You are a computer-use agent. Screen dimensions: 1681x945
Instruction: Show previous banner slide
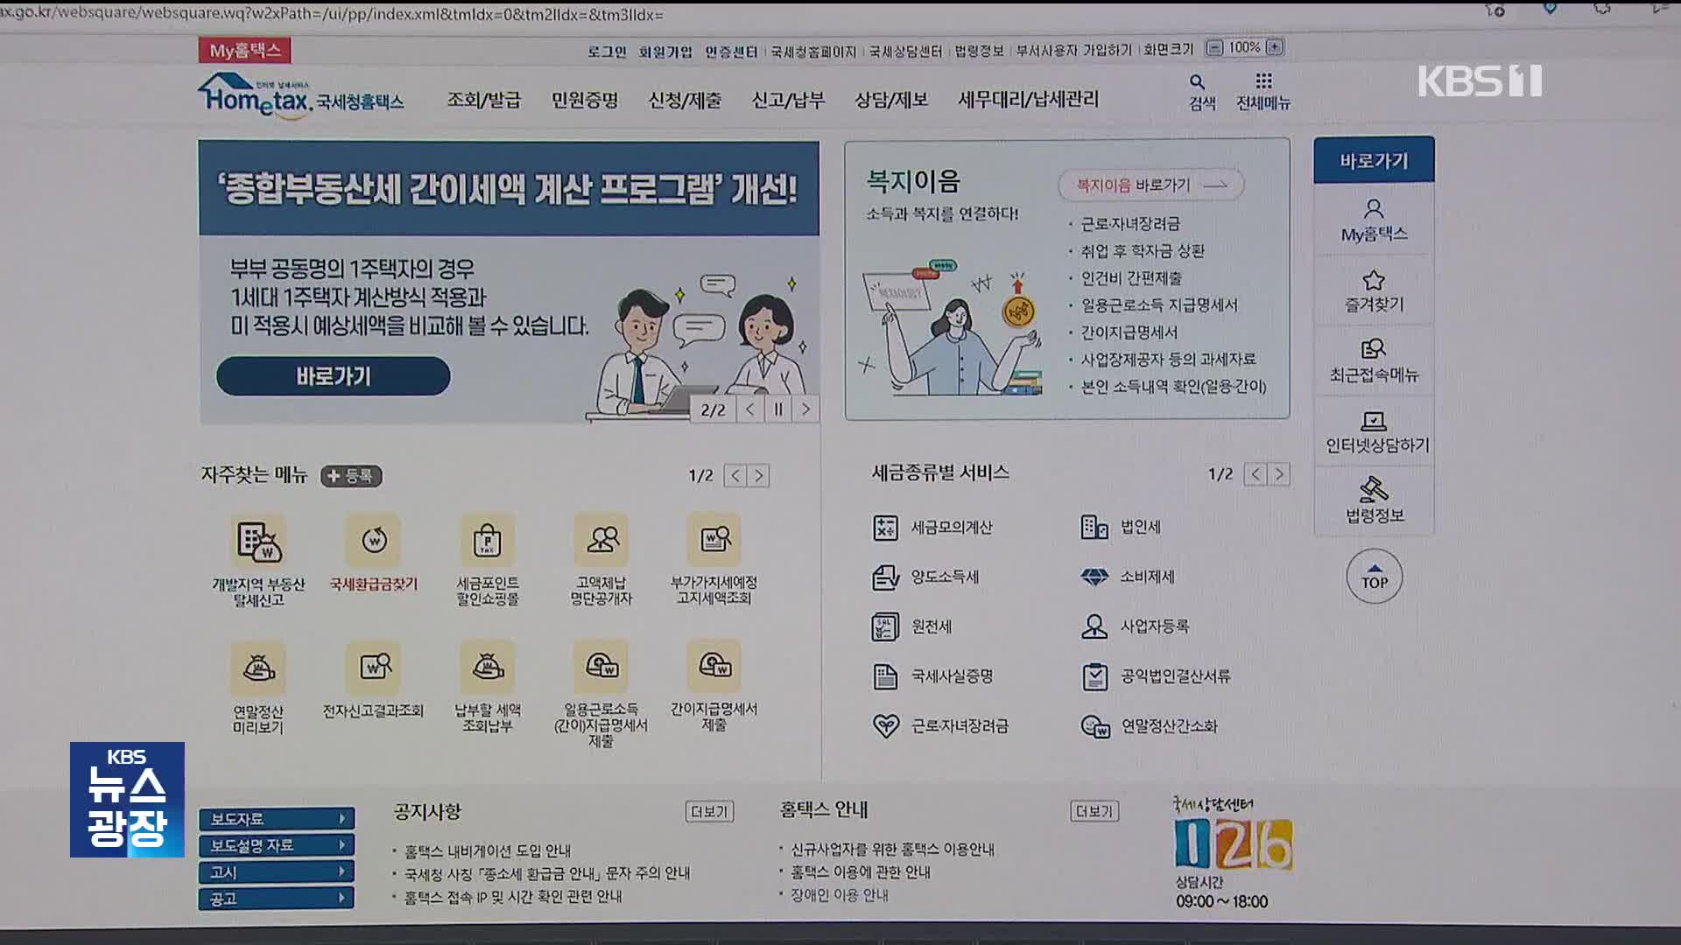pos(750,409)
